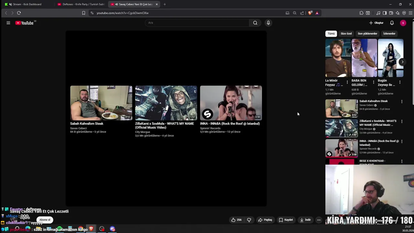Click the Kaydet save button
The image size is (414, 233).
coord(286,220)
